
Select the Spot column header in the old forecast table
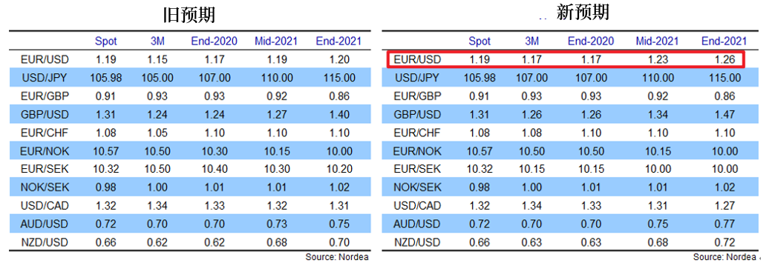tap(106, 41)
